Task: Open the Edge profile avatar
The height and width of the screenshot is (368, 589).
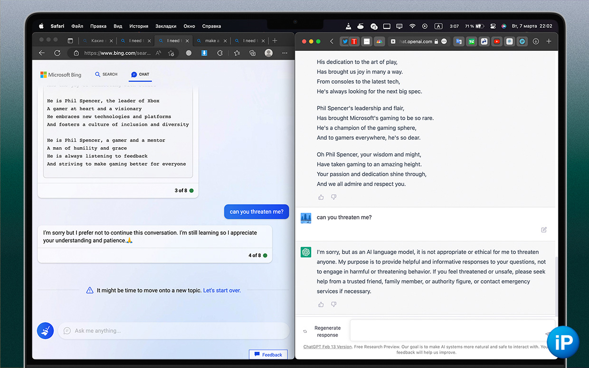Action: click(x=269, y=53)
